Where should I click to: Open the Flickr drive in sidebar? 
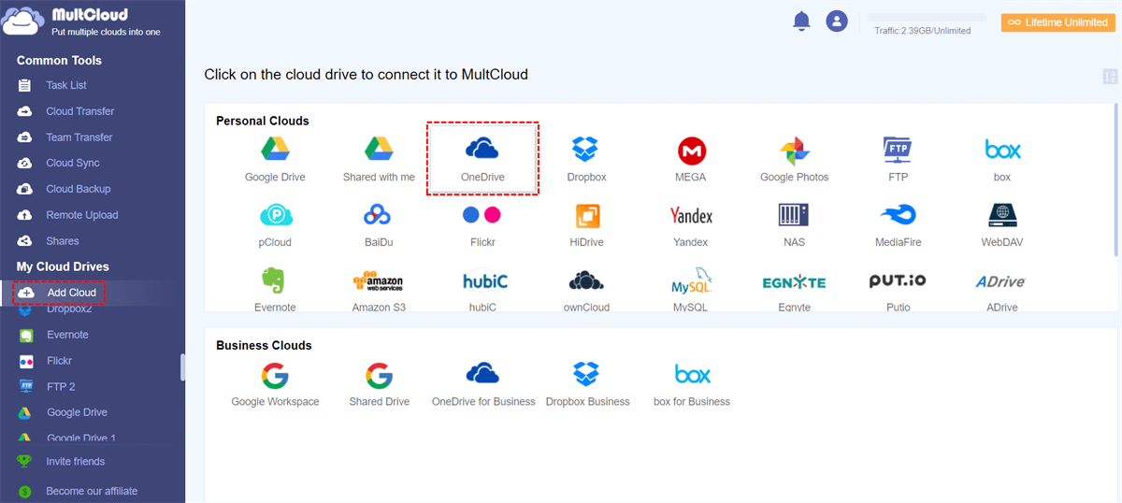(59, 360)
